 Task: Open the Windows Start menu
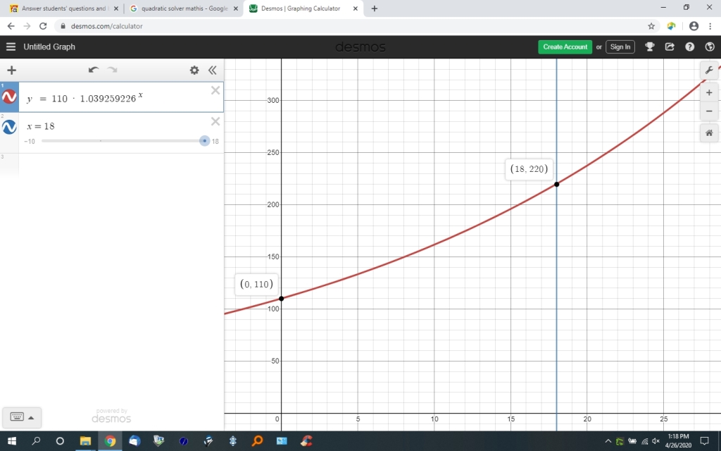(11, 441)
